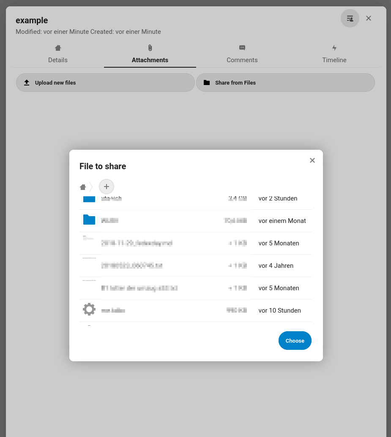The width and height of the screenshot is (391, 437).
Task: Click the upload arrow icon
Action: [x=27, y=82]
